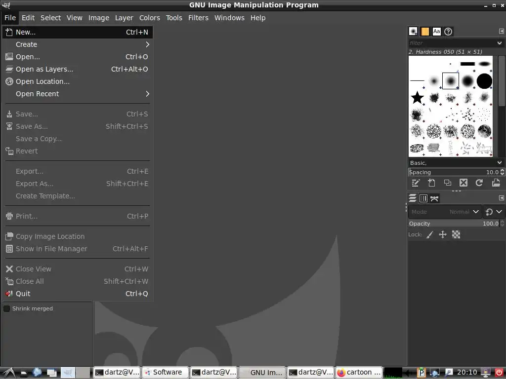
Task: Click the Spacing stepper arrows
Action: pos(502,172)
